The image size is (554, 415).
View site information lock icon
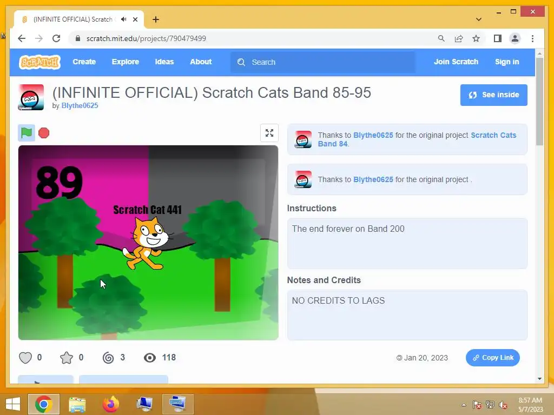(x=78, y=38)
